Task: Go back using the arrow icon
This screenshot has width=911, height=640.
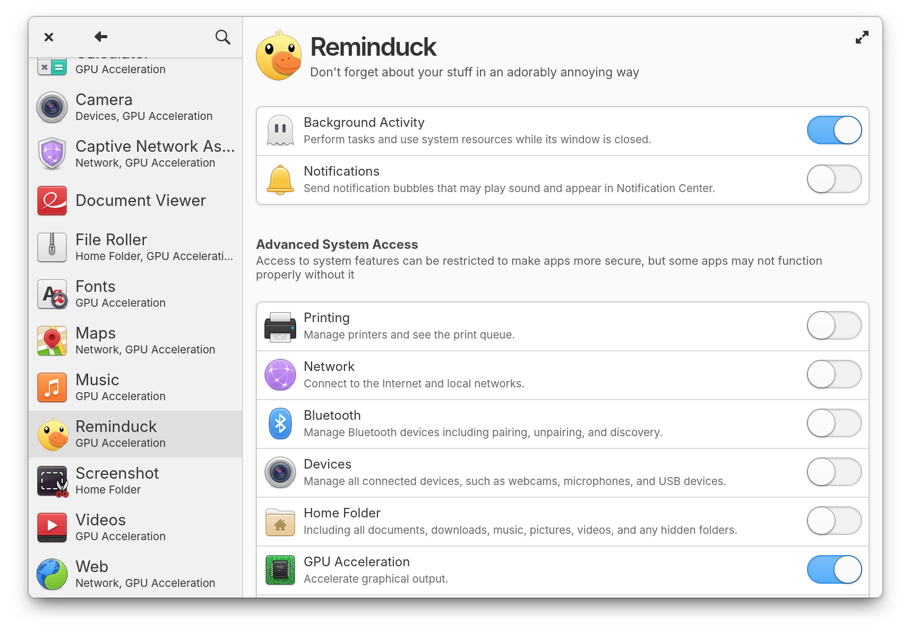Action: [101, 37]
